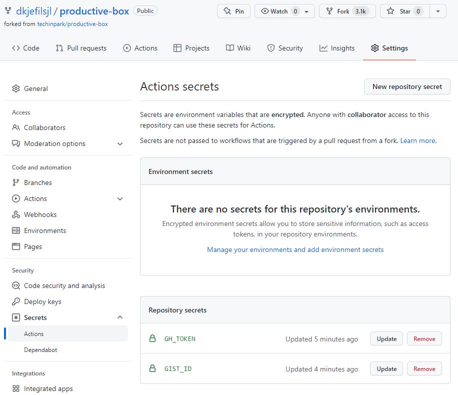This screenshot has width=458, height=395.
Task: Click the lock icon beside GIST_ID
Action: [x=152, y=368]
